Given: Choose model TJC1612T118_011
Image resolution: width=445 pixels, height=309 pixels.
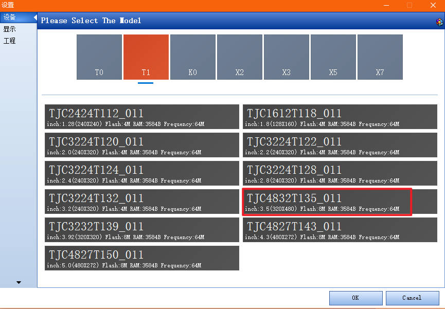Looking at the screenshot, I should 340,117.
